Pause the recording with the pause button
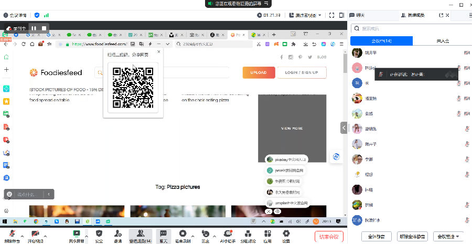Screen dimensions: 472x244 click(x=34, y=28)
